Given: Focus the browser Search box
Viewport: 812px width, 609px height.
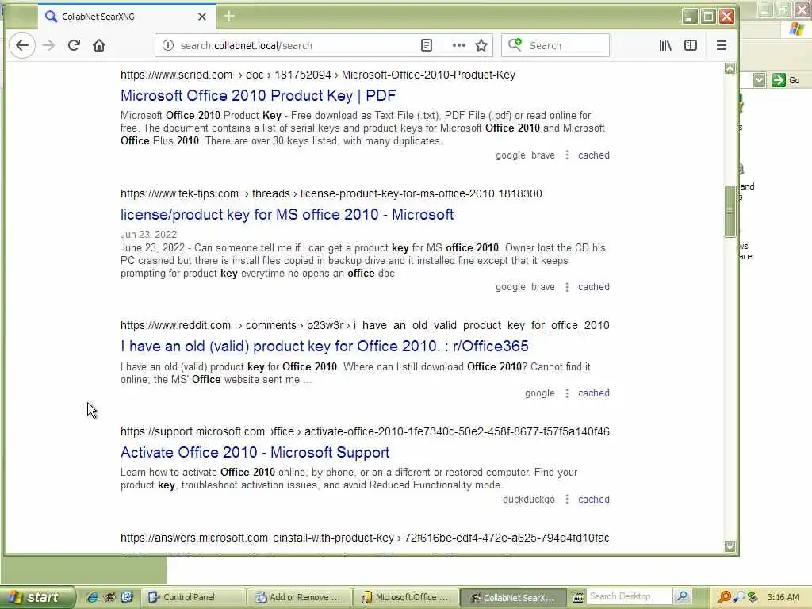Looking at the screenshot, I should click(x=556, y=45).
